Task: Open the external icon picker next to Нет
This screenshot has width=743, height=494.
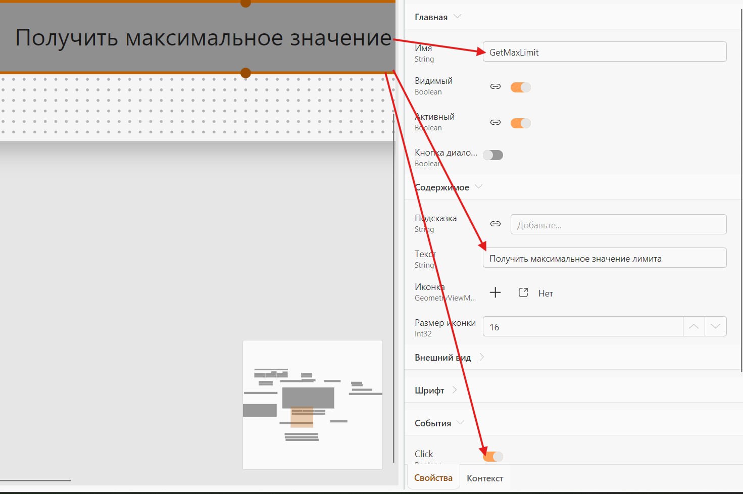Action: click(x=523, y=292)
